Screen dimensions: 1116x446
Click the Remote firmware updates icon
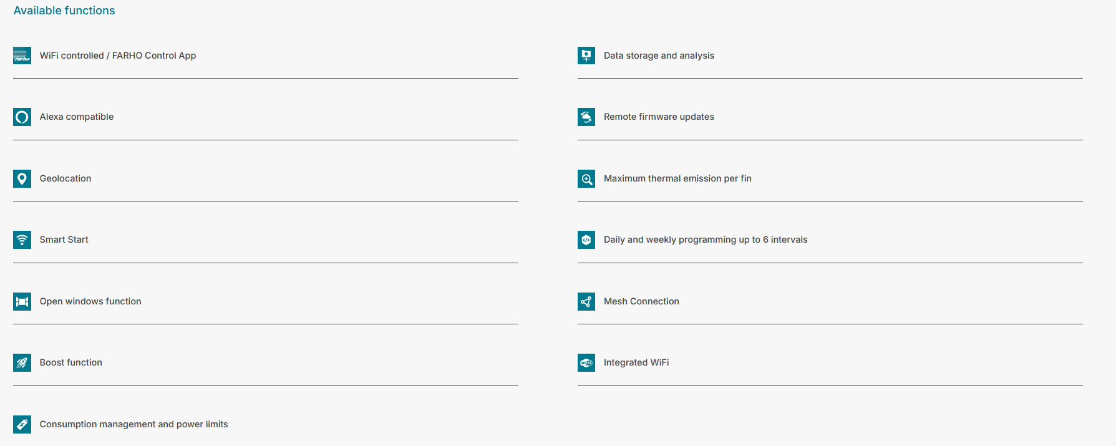click(586, 117)
